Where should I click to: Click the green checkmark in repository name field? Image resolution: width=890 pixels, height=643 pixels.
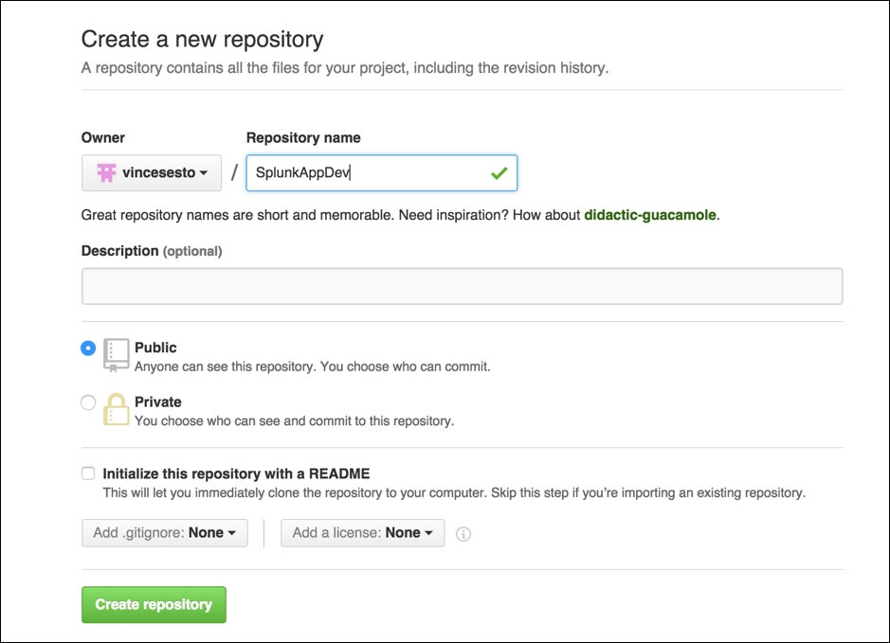(x=499, y=173)
